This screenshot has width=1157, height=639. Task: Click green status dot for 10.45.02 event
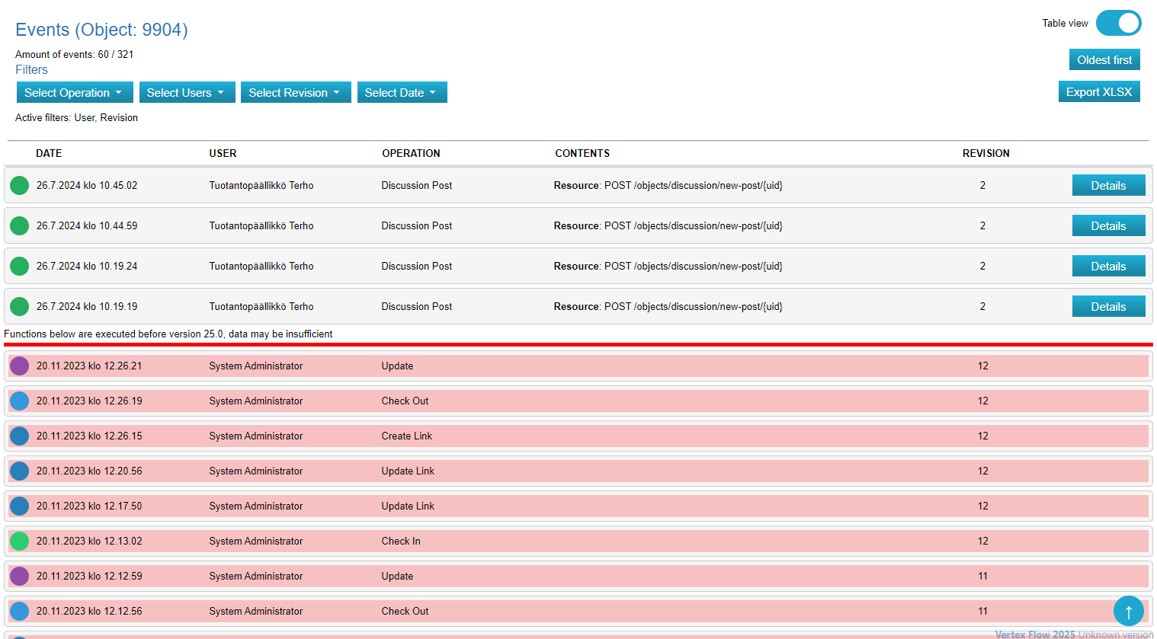(x=20, y=185)
